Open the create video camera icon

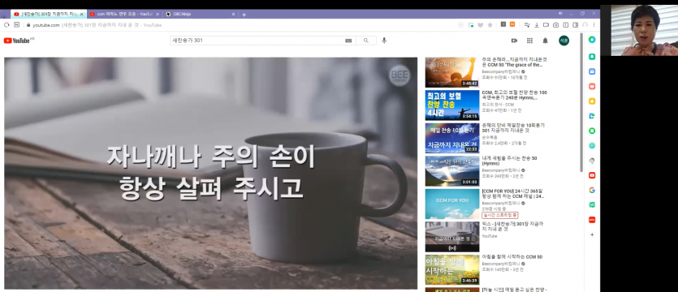click(x=514, y=41)
